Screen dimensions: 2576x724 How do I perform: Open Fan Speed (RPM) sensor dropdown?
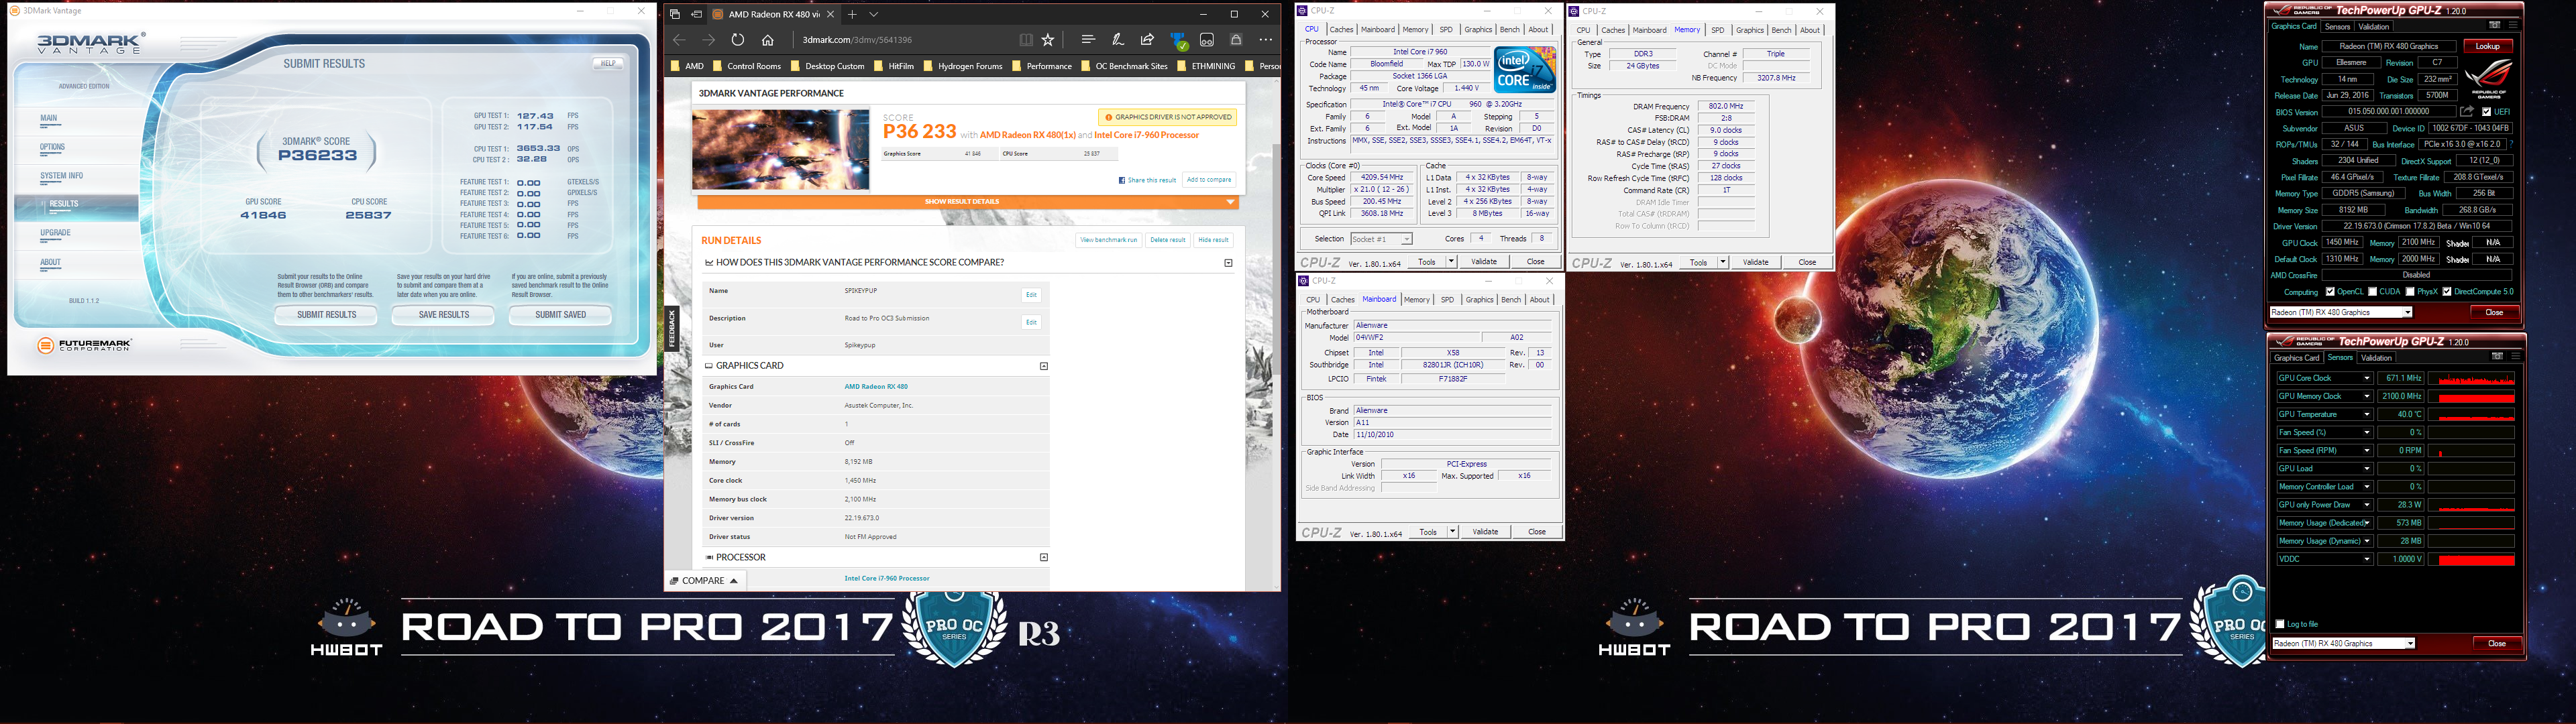(x=2366, y=450)
